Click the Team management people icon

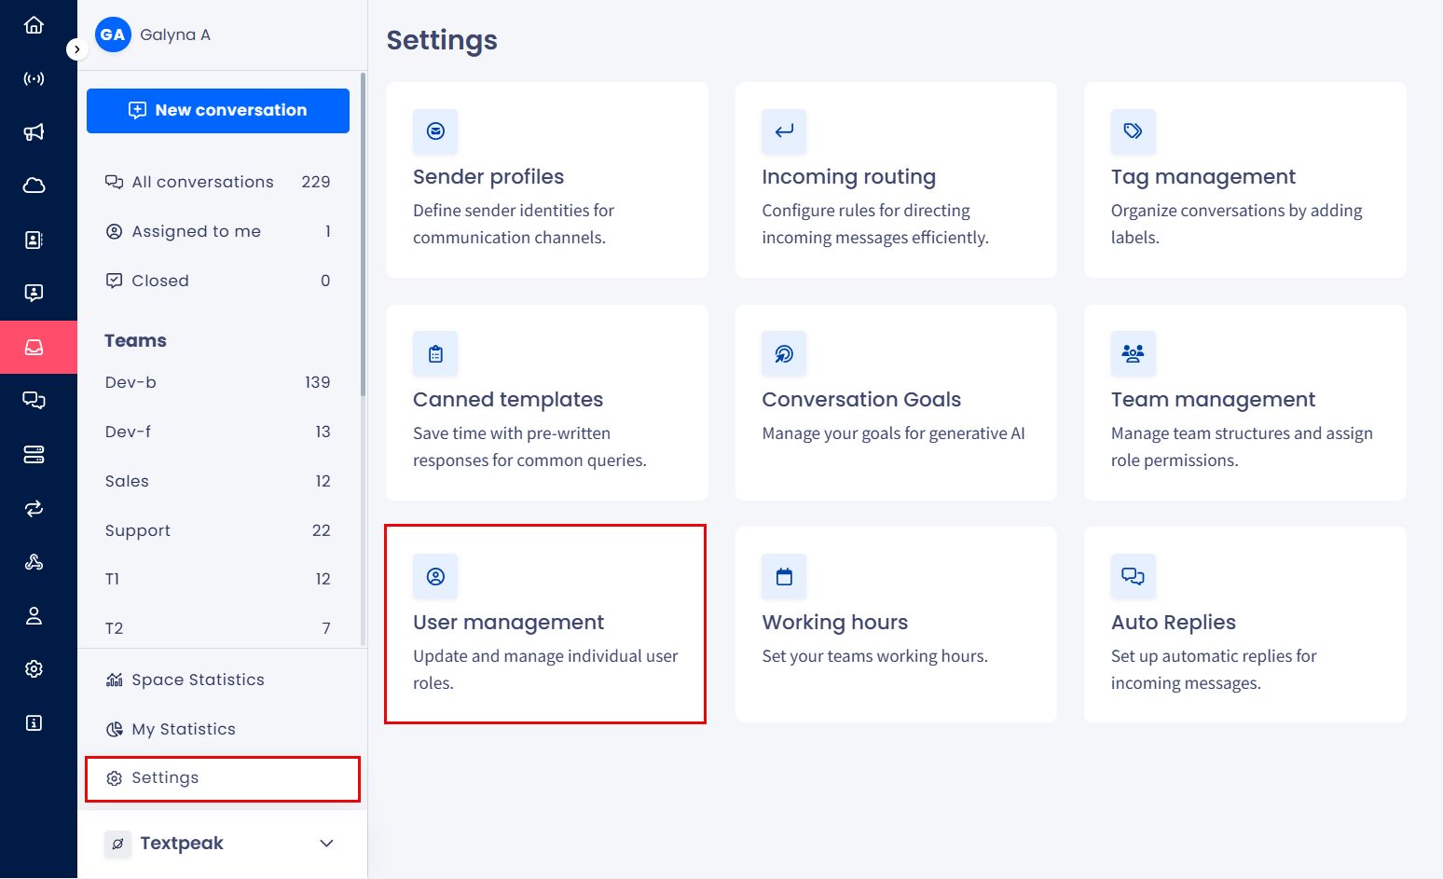[x=1134, y=354]
